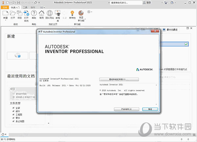197x142 pixels.
Task: Toggle the 全部 file type checkbox
Action: [x=13, y=108]
